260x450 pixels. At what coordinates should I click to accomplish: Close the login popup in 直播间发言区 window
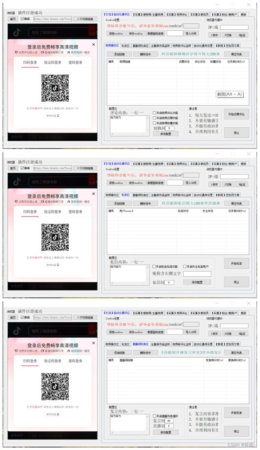coord(93,343)
